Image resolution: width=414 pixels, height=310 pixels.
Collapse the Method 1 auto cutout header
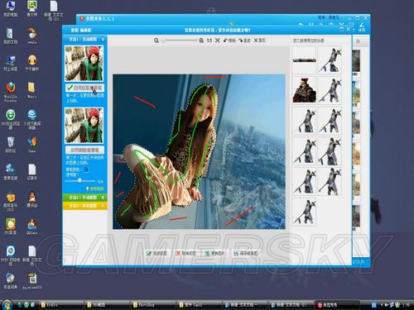[85, 40]
